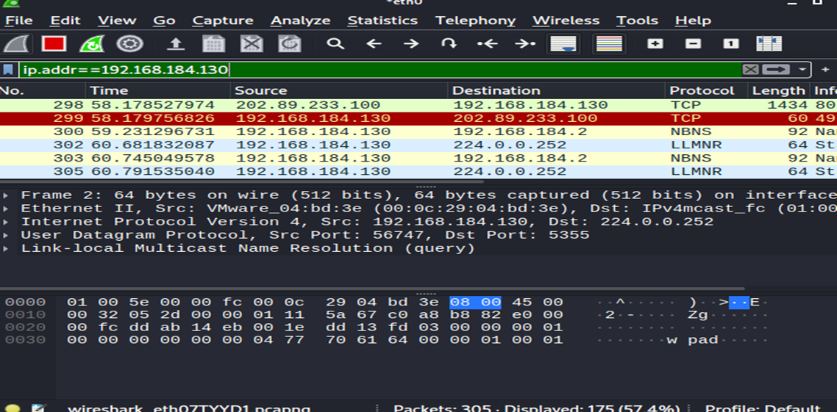Close this capture file icon
The height and width of the screenshot is (412, 837).
click(x=252, y=44)
